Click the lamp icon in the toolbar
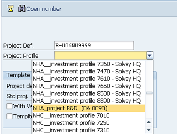The image size is (177, 134). click(10, 9)
